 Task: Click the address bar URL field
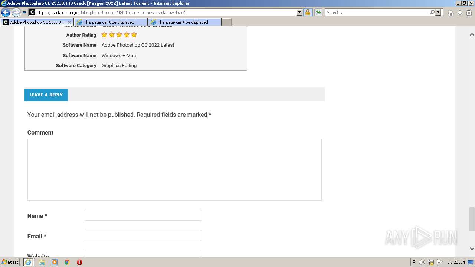166,12
